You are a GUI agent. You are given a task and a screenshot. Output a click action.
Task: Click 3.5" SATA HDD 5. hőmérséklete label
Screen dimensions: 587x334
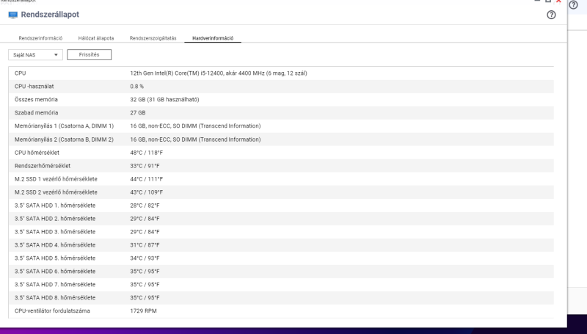point(55,258)
